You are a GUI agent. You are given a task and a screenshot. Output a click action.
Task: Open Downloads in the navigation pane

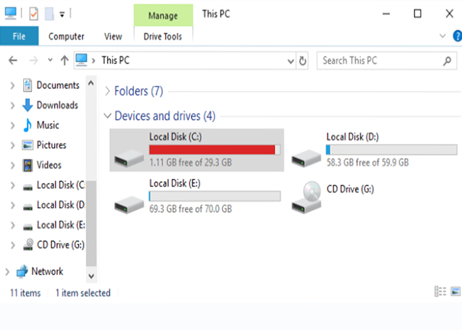57,105
